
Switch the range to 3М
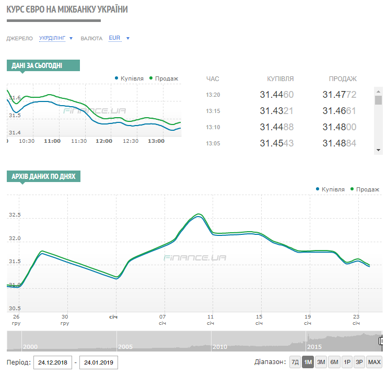click(x=321, y=362)
